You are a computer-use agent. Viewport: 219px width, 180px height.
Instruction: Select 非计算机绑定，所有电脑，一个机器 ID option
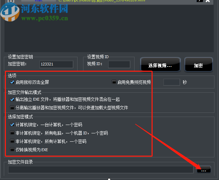[x=12, y=133]
